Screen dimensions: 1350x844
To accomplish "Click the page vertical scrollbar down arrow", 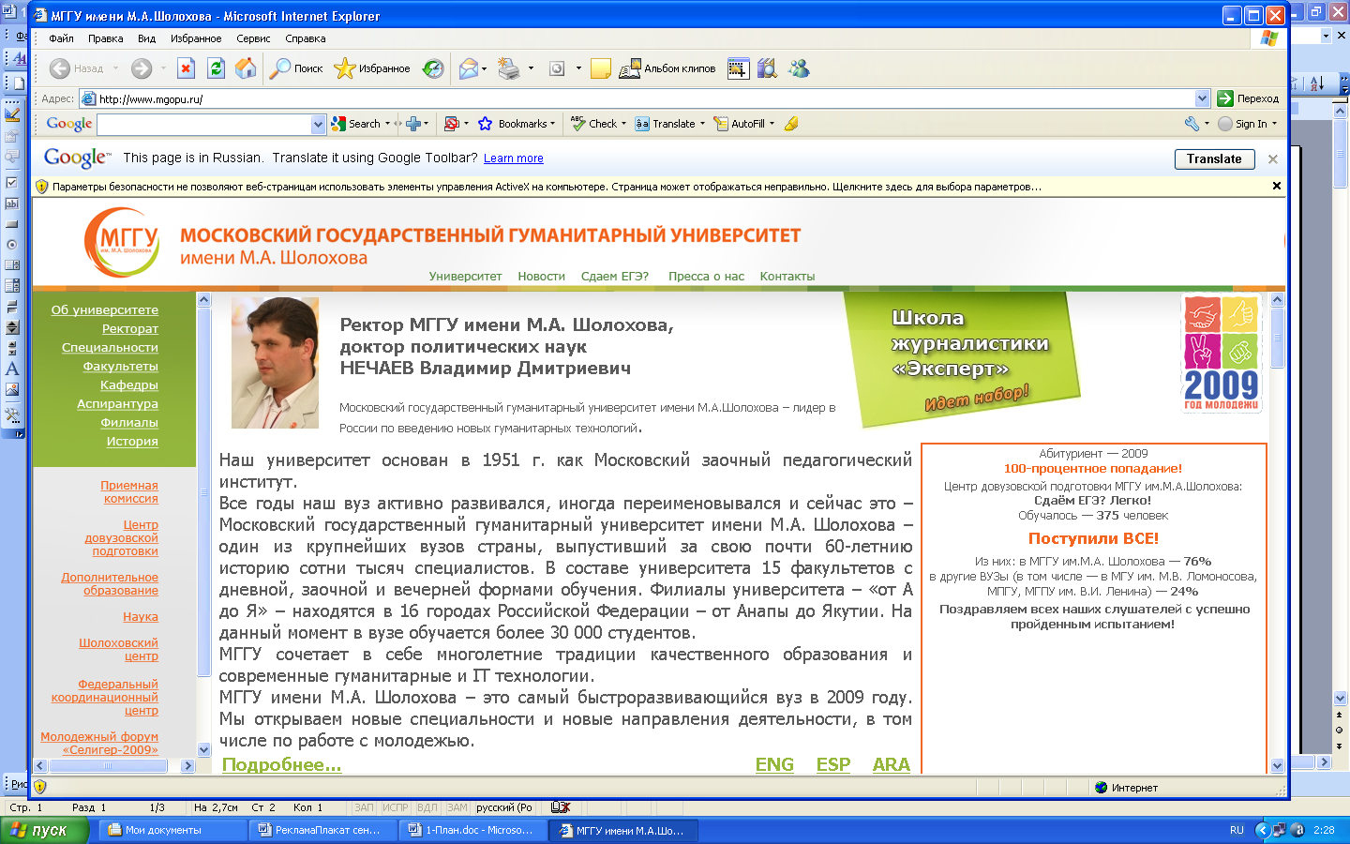I will click(1277, 765).
